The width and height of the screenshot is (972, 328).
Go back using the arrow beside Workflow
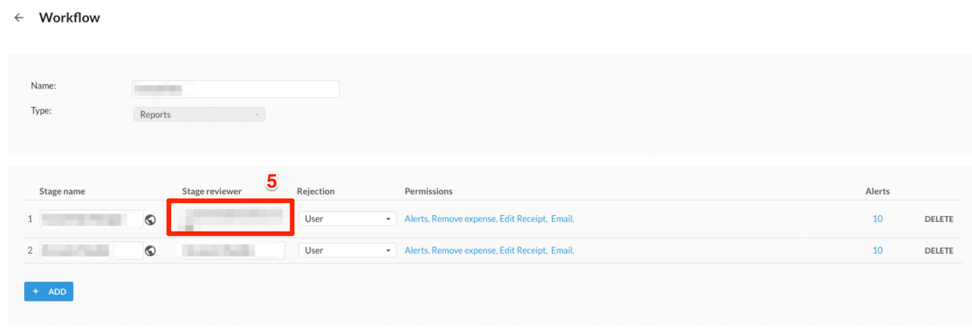click(x=19, y=18)
